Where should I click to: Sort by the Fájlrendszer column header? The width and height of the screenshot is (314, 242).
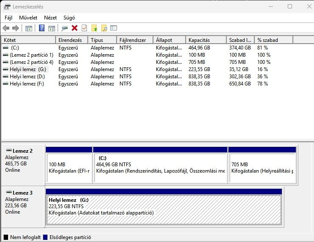(135, 40)
